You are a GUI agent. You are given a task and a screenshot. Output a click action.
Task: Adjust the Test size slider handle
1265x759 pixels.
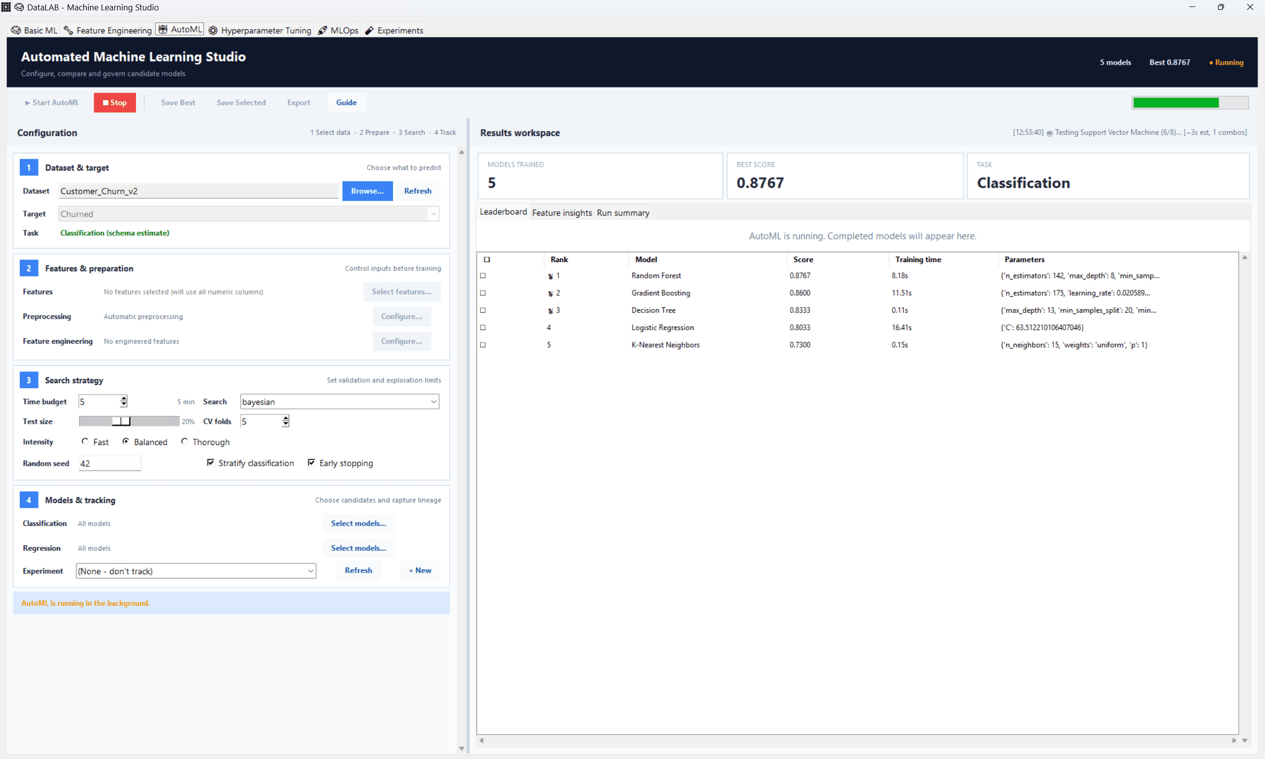click(x=121, y=421)
